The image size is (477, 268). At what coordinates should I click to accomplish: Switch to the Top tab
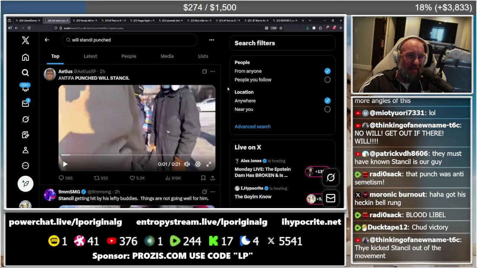(x=55, y=56)
